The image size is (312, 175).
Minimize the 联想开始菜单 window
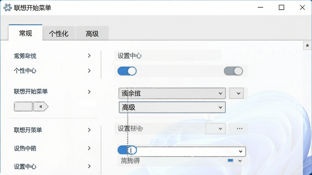point(261,8)
